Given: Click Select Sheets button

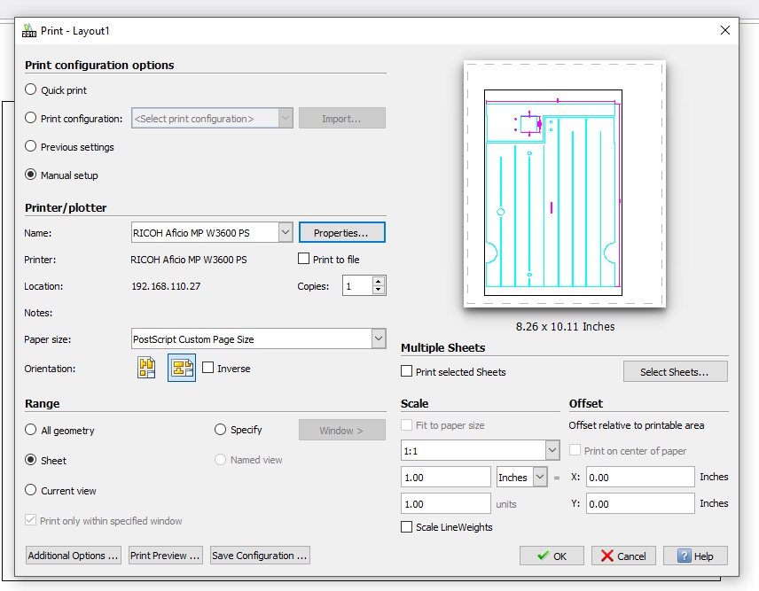Looking at the screenshot, I should click(x=675, y=371).
